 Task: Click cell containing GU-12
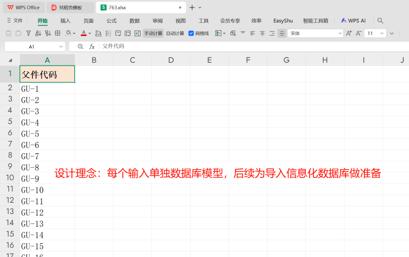click(x=47, y=212)
